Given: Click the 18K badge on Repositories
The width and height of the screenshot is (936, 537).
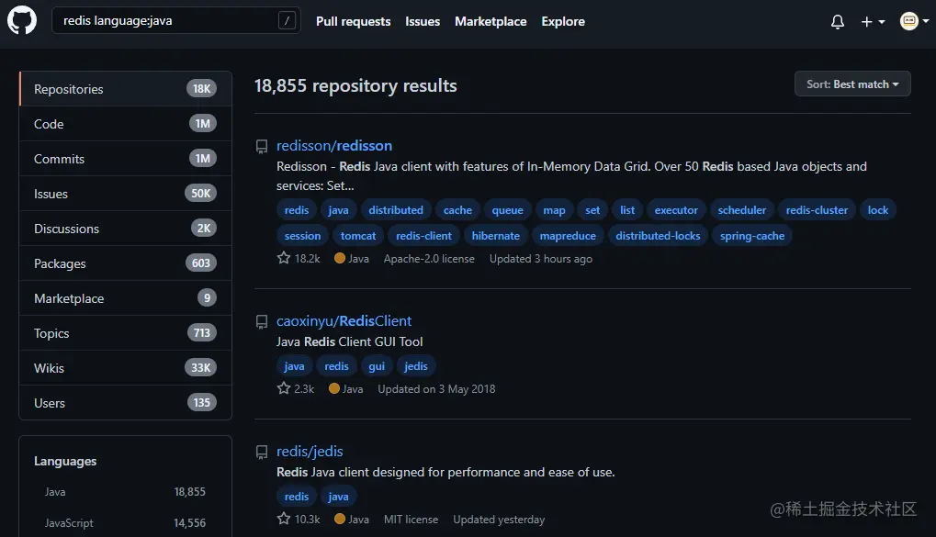Looking at the screenshot, I should [202, 89].
